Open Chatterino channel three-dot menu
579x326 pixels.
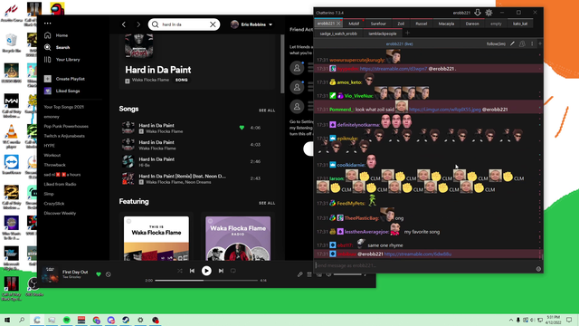pos(532,43)
